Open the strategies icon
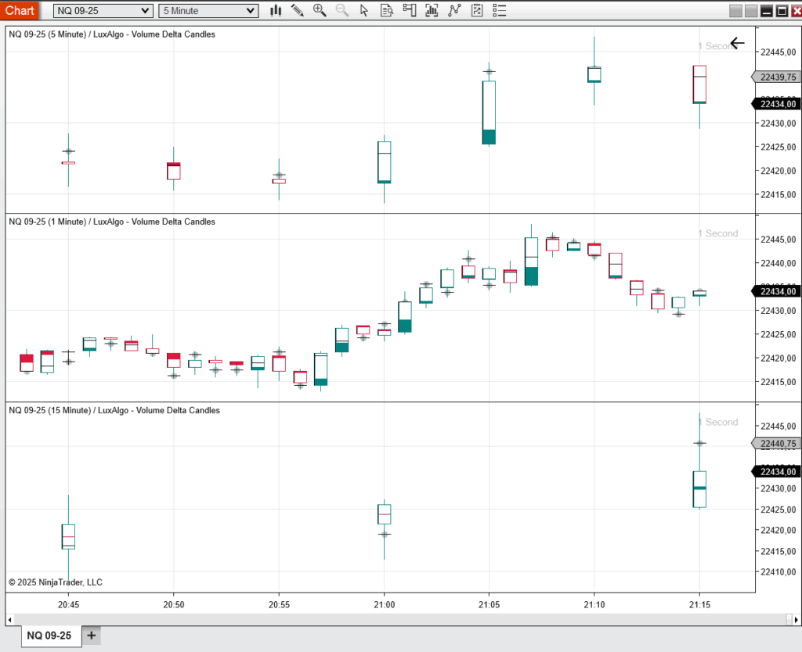The image size is (802, 652). [x=477, y=10]
